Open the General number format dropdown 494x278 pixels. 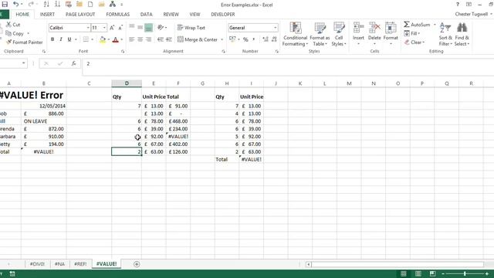pyautogui.click(x=275, y=28)
